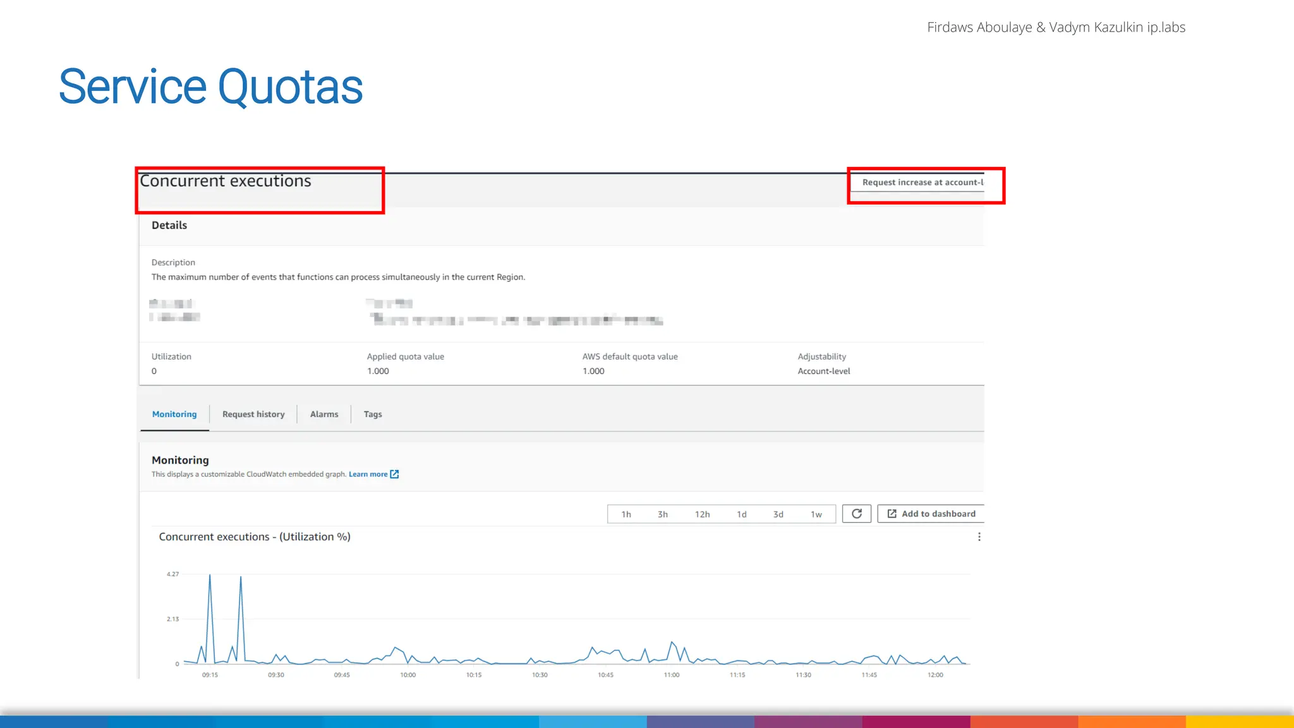Click the Concurrent executions Utilization graph title
The width and height of the screenshot is (1294, 728).
coord(254,537)
